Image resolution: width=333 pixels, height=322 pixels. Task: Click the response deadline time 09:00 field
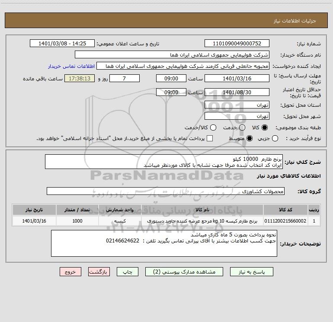pyautogui.click(x=171, y=78)
